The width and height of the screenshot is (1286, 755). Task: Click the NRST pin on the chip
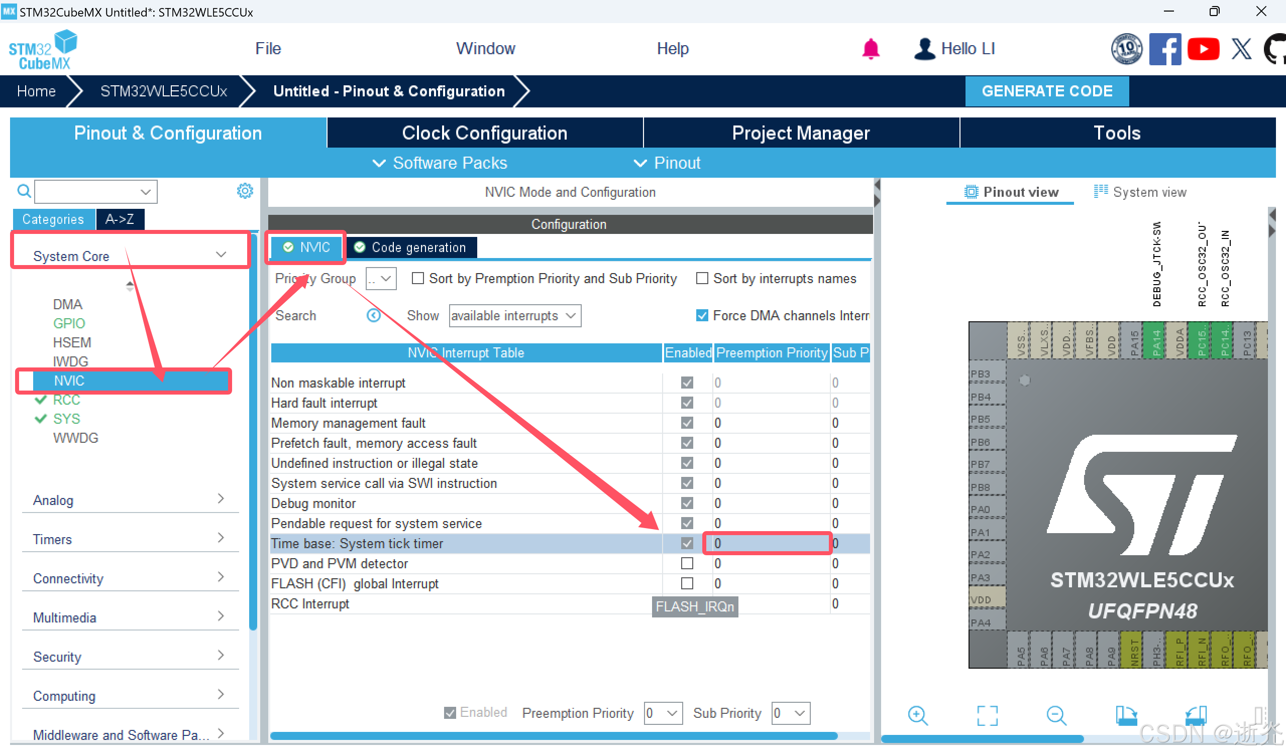point(1131,649)
